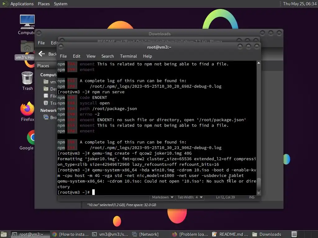The height and width of the screenshot is (238, 318).
Task: Open the File menu of Downloads window
Action: coord(41,43)
